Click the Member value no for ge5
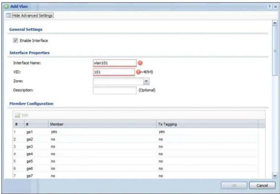The width and height of the screenshot is (280, 194). pos(53,161)
